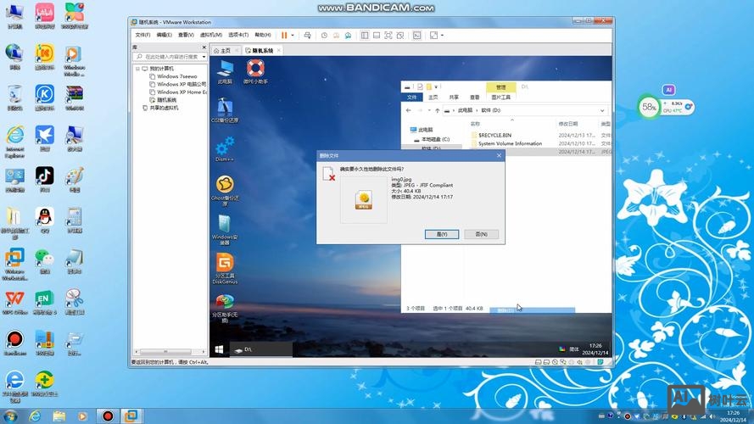Screen dimensions: 754x424
Task: Select 本地磁盘 (C:) in Explorer navigation pane
Action: (432, 139)
